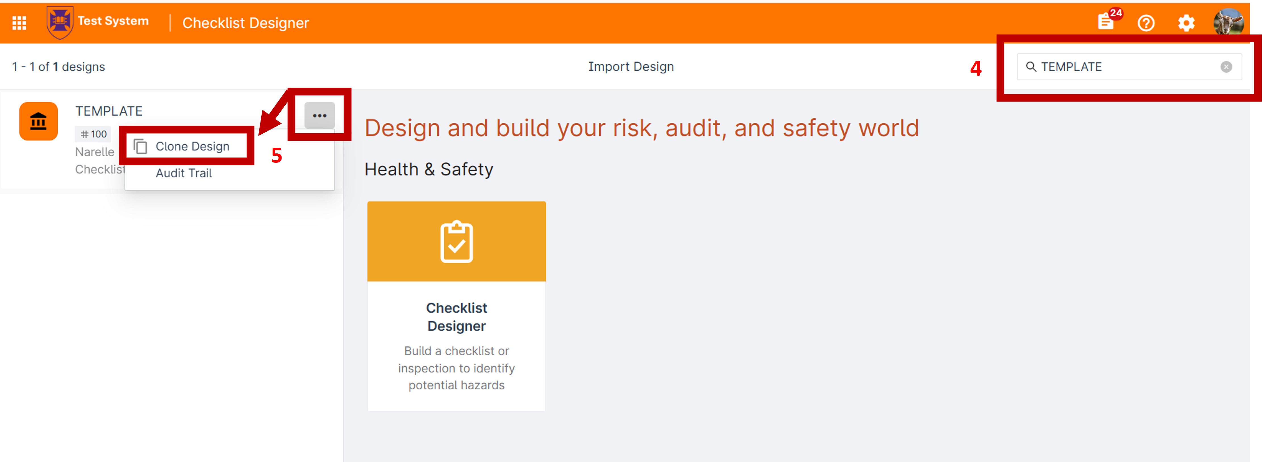Click the TEMPLATE design title
The image size is (1262, 462).
pyautogui.click(x=109, y=111)
